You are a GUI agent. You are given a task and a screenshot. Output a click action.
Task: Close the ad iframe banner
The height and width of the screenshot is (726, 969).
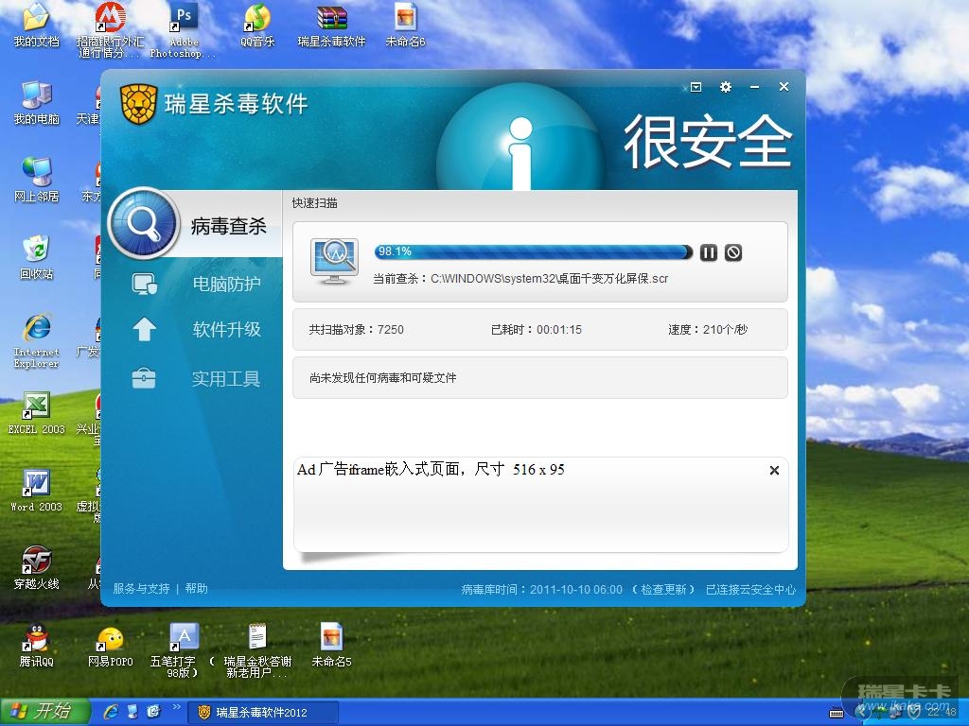[774, 471]
